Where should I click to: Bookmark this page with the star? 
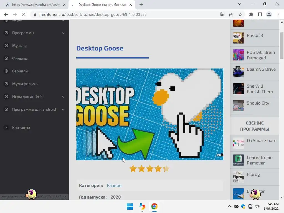[240, 14]
